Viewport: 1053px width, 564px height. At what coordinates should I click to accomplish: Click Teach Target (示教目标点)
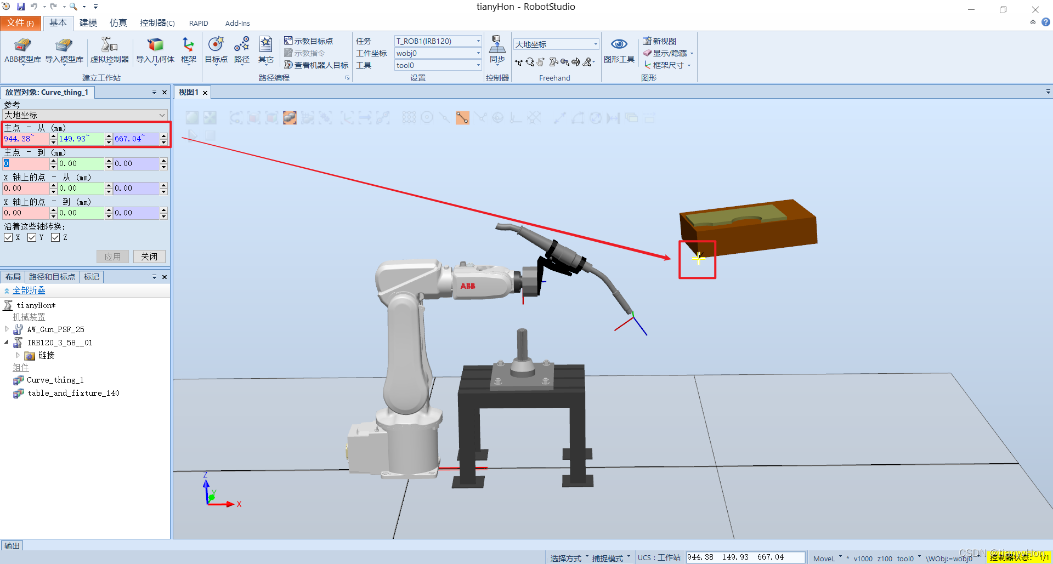(308, 41)
